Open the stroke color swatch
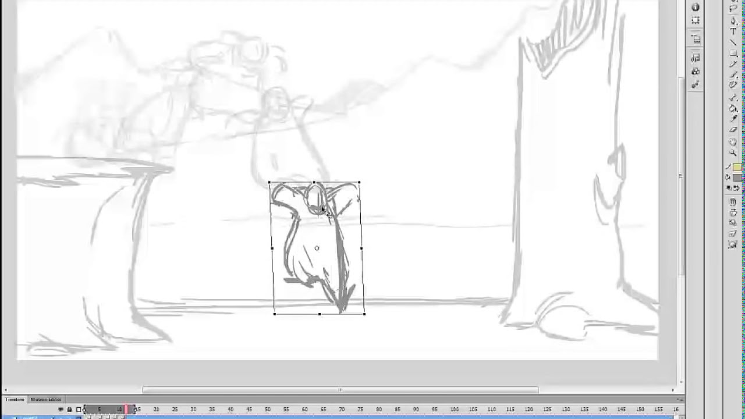 (x=737, y=166)
